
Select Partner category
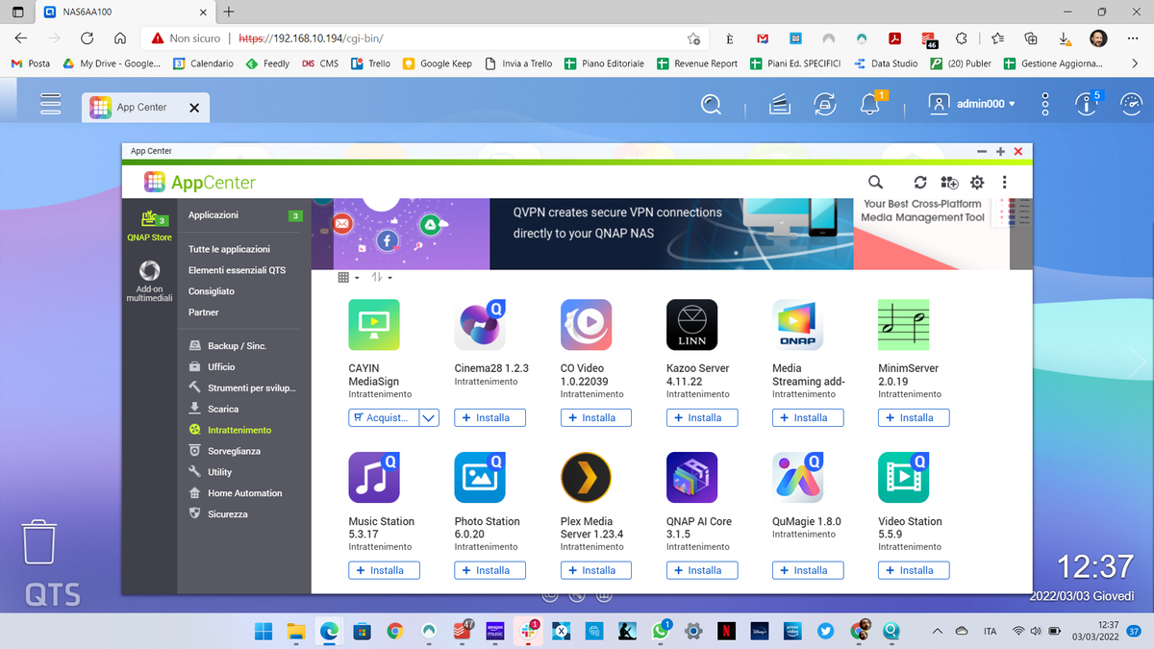coord(204,312)
